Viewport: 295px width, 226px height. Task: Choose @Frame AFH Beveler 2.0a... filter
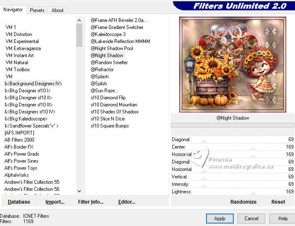[x=119, y=20]
